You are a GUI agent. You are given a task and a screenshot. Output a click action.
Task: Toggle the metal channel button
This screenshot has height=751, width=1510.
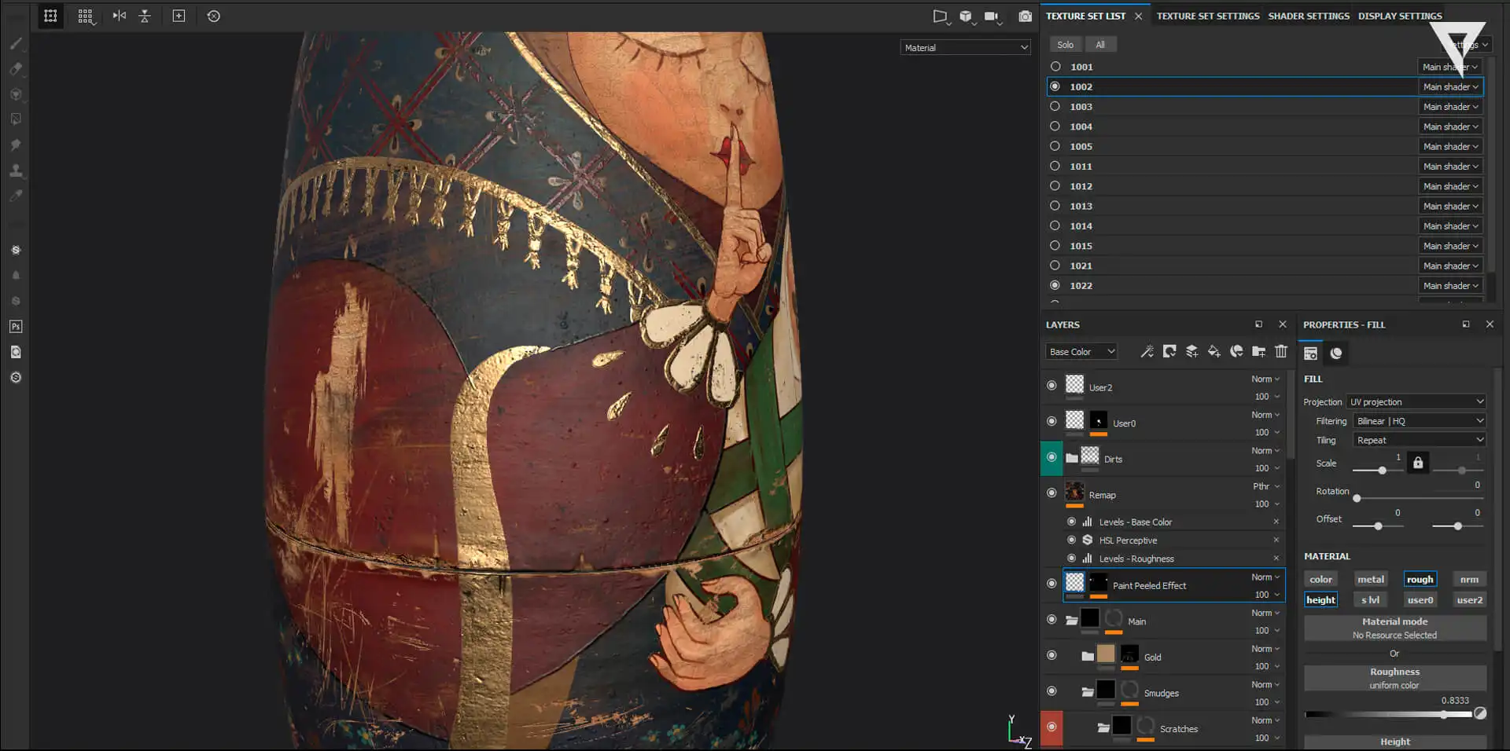coord(1370,580)
